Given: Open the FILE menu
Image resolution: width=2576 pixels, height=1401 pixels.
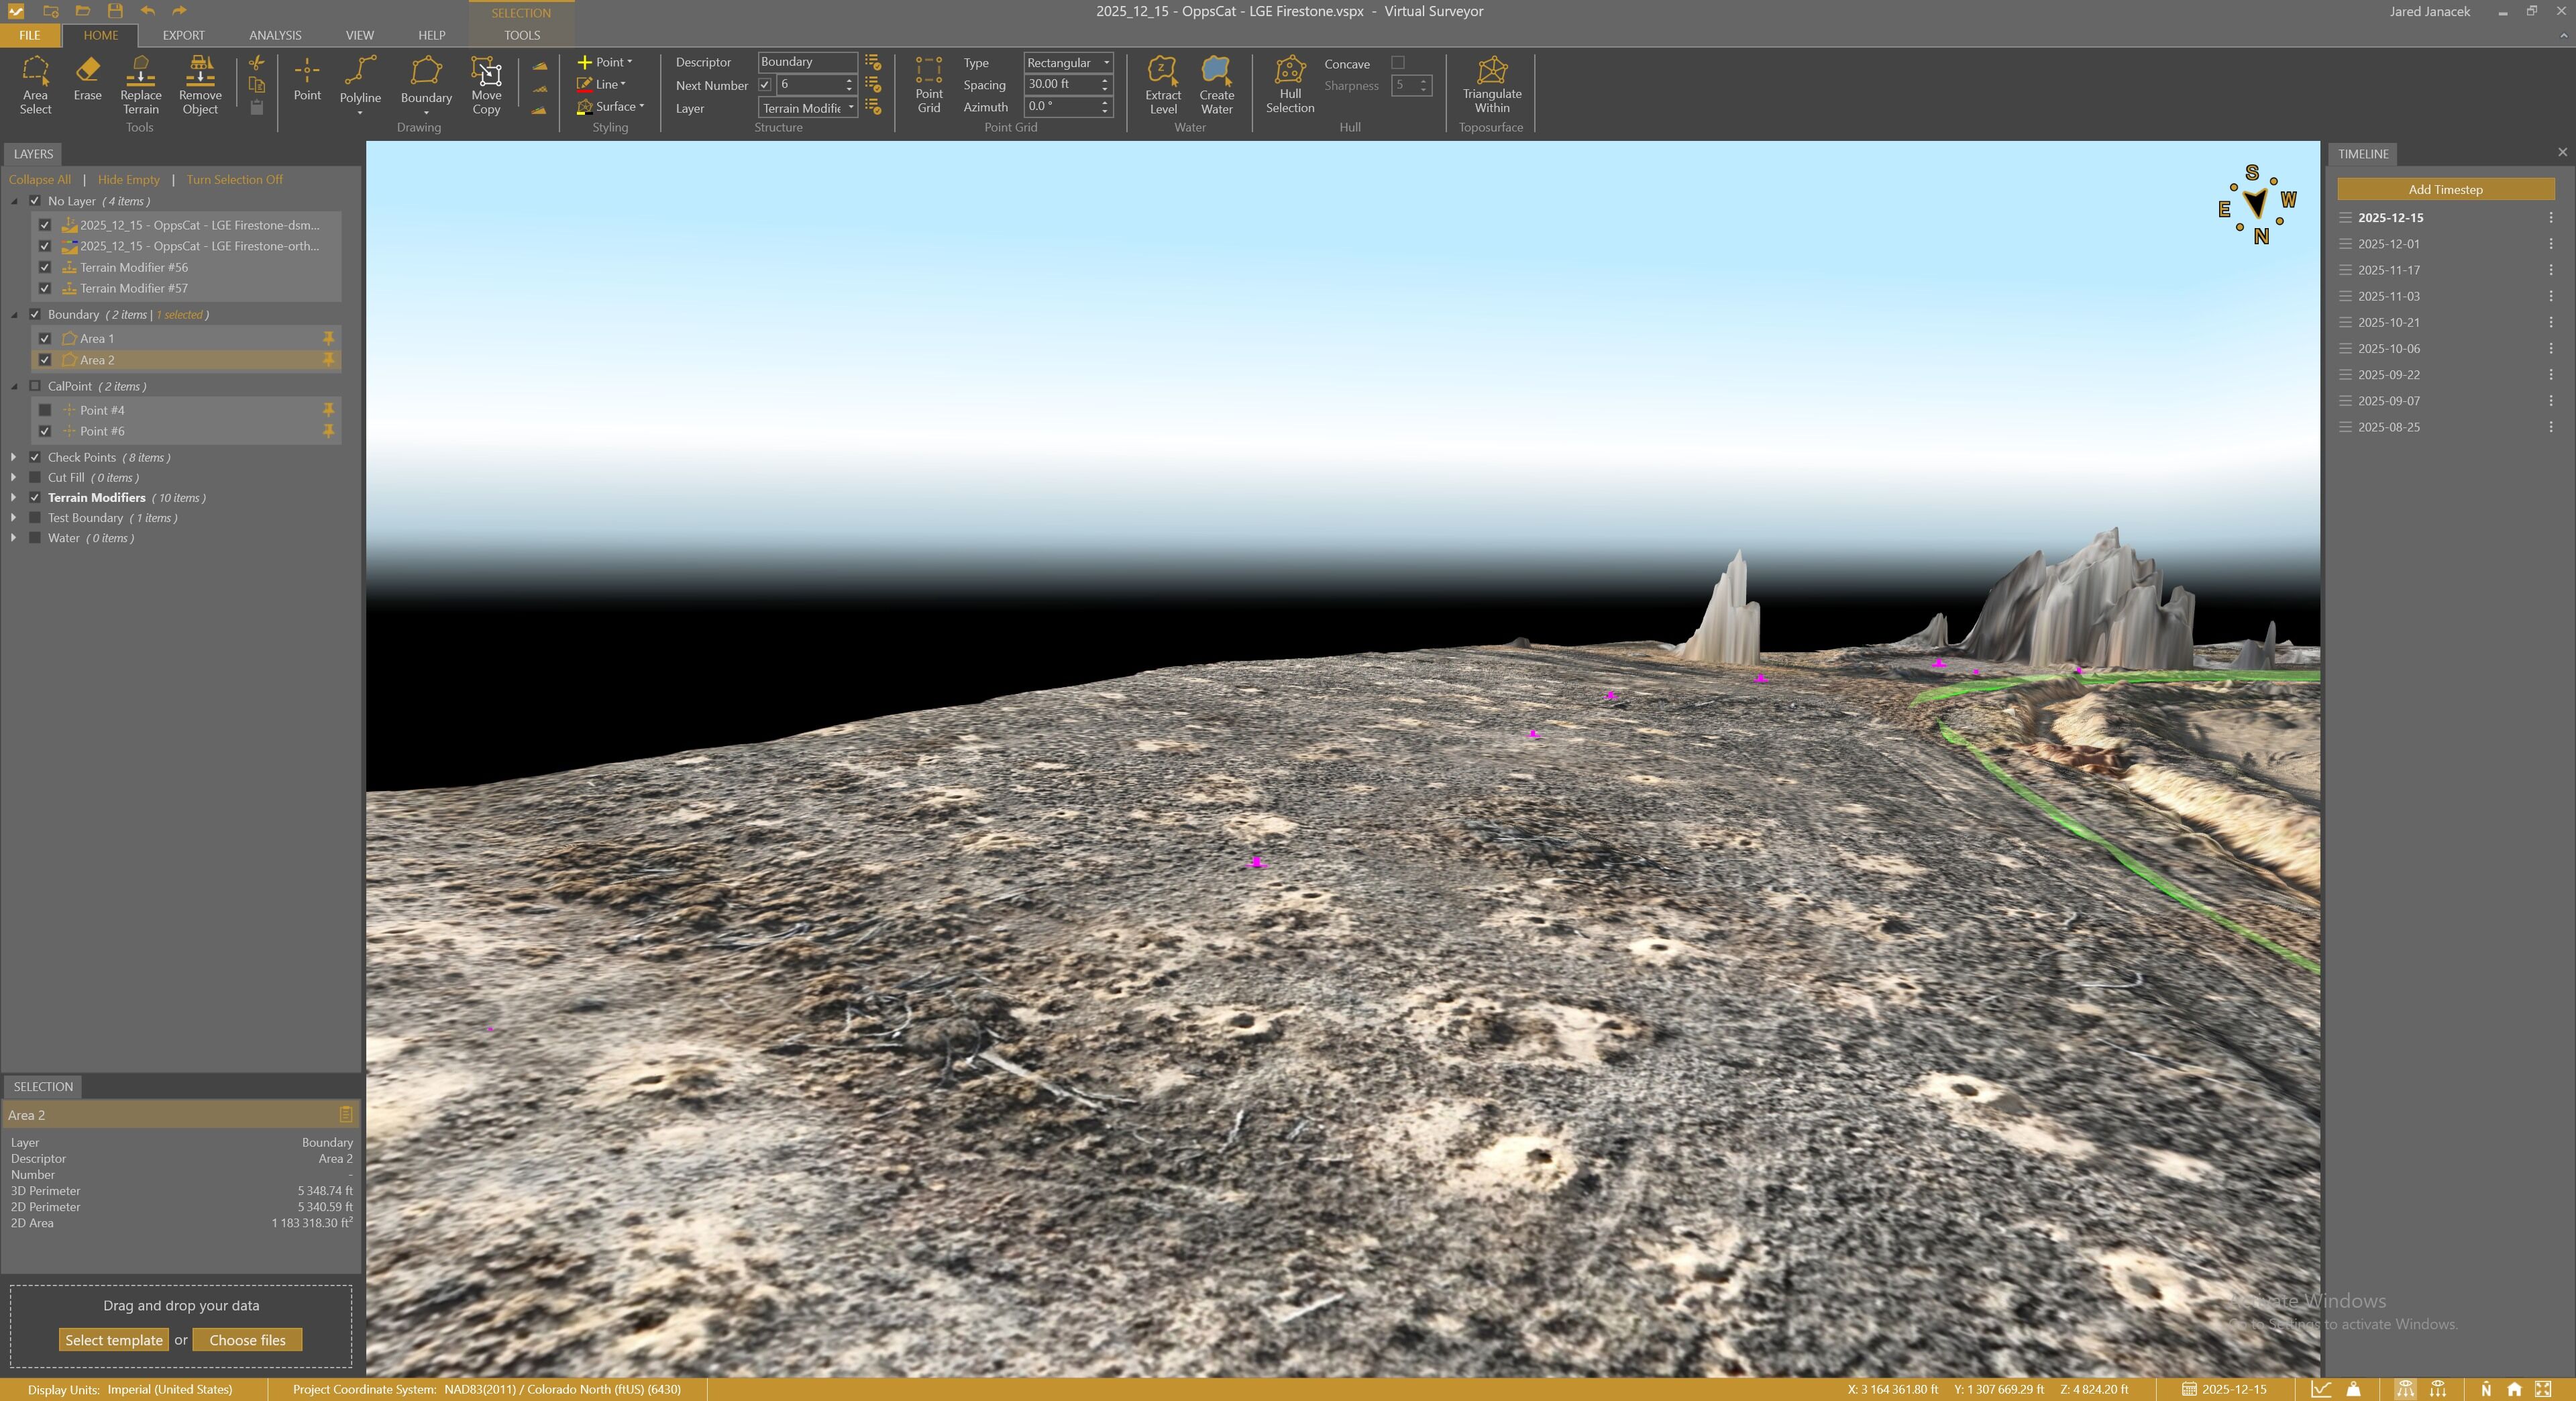Looking at the screenshot, I should pyautogui.click(x=30, y=35).
